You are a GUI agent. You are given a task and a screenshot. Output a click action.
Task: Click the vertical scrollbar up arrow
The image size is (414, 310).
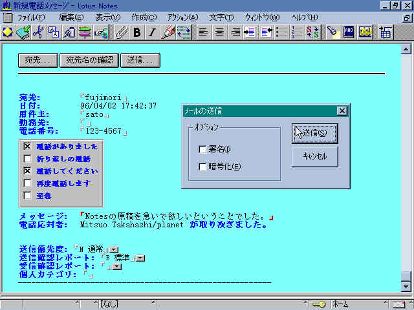click(406, 49)
